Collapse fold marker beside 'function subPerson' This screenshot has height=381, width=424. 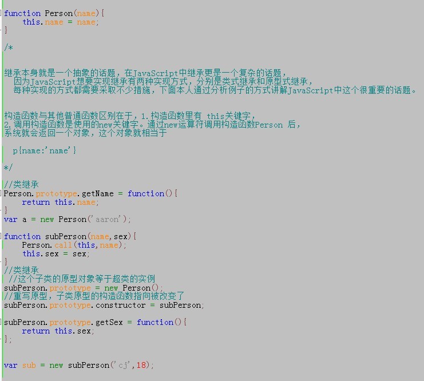tap(1, 236)
